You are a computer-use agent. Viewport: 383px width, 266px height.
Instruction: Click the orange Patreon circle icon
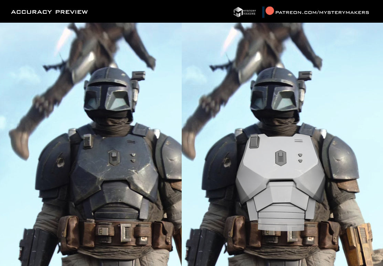coord(270,11)
